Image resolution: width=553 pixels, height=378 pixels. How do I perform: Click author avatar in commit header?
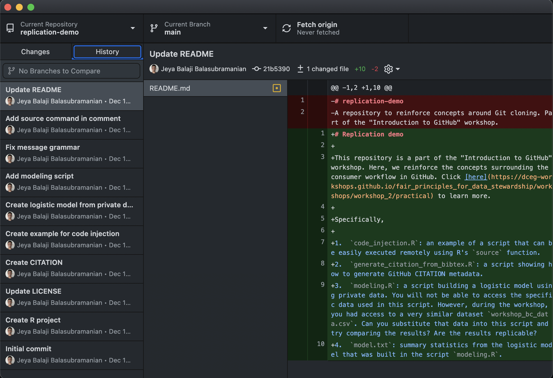pos(154,69)
